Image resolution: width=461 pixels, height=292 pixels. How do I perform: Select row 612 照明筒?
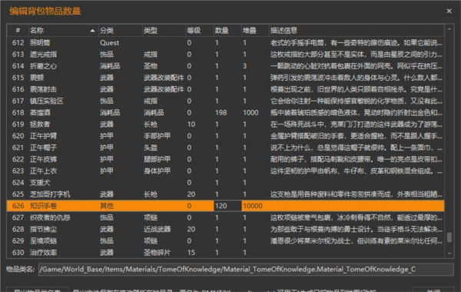coord(225,42)
